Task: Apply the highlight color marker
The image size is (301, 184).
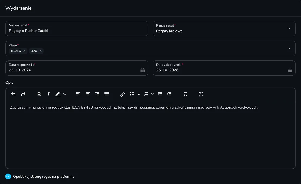Action: point(58,94)
